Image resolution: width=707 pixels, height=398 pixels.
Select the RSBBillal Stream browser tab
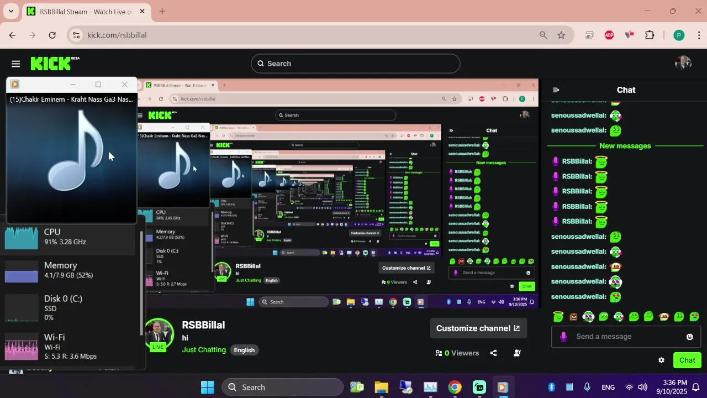coord(86,12)
